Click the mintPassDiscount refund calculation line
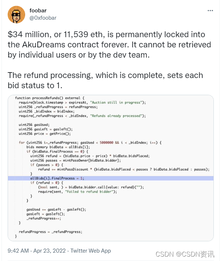220x261 pixels. (x=124, y=169)
